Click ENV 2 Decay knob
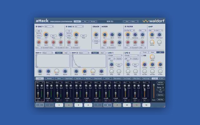Viewport: 200px width, 125px height. coord(84,71)
